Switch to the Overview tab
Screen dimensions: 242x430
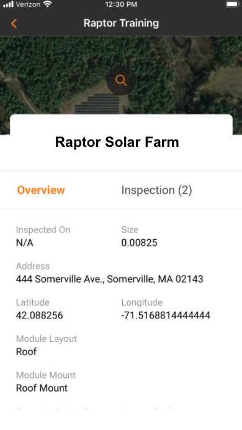[x=41, y=190]
